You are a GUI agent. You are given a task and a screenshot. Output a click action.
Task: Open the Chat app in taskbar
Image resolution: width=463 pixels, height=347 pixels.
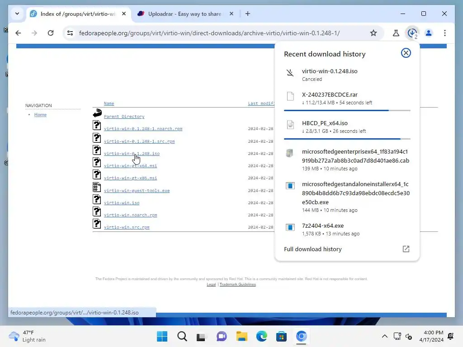coord(222,336)
